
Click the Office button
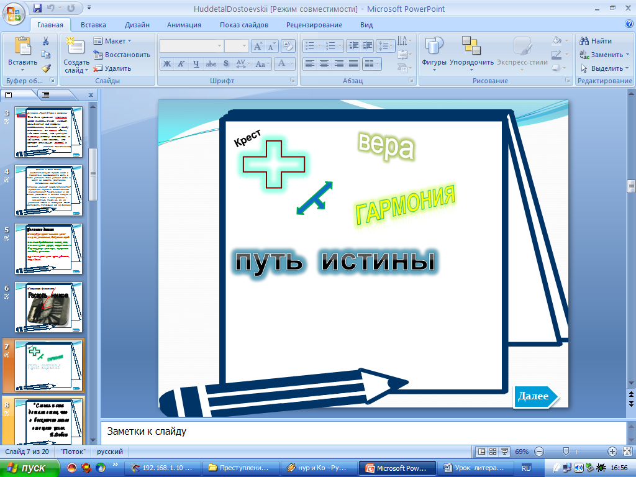(14, 12)
